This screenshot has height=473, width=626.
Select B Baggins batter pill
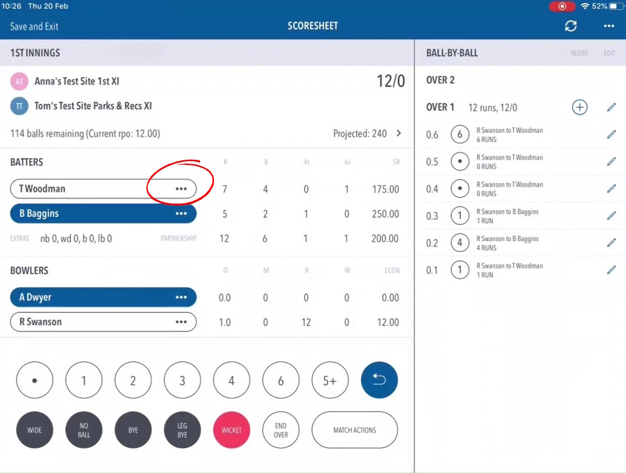(x=103, y=214)
